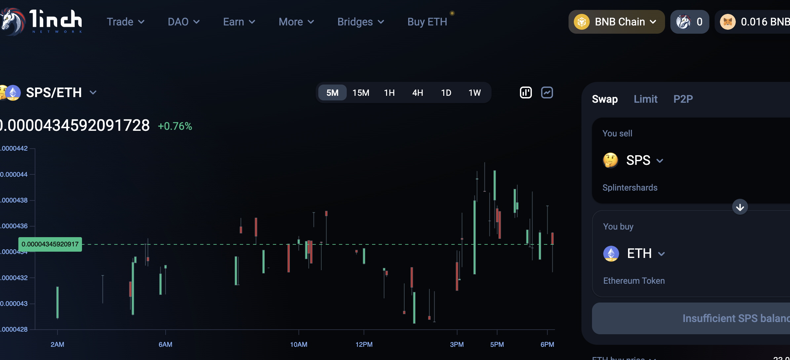Open the Trade menu

coord(126,22)
